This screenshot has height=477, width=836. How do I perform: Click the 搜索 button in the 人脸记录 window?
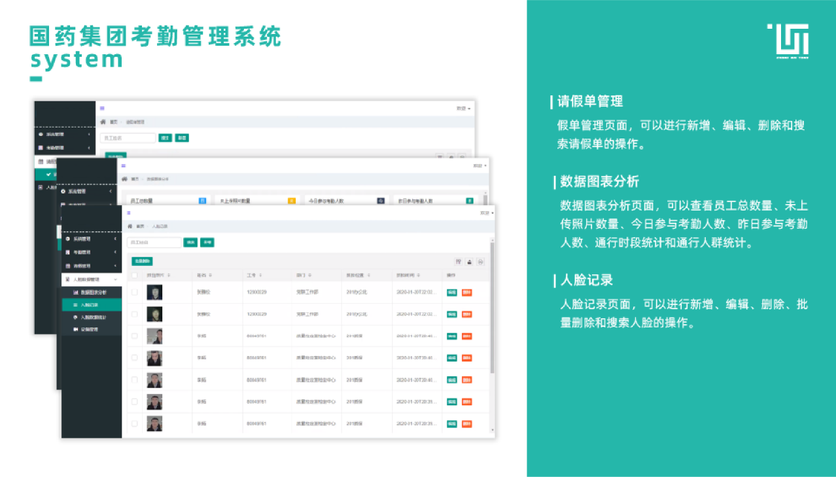190,242
